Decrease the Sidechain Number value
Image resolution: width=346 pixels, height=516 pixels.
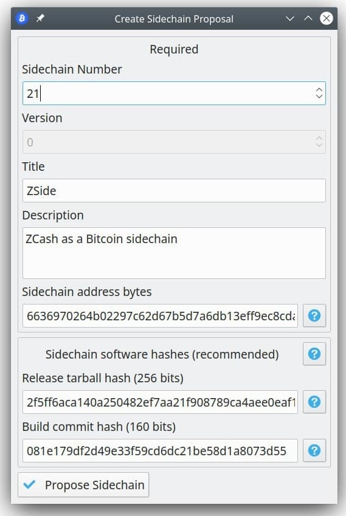[319, 97]
